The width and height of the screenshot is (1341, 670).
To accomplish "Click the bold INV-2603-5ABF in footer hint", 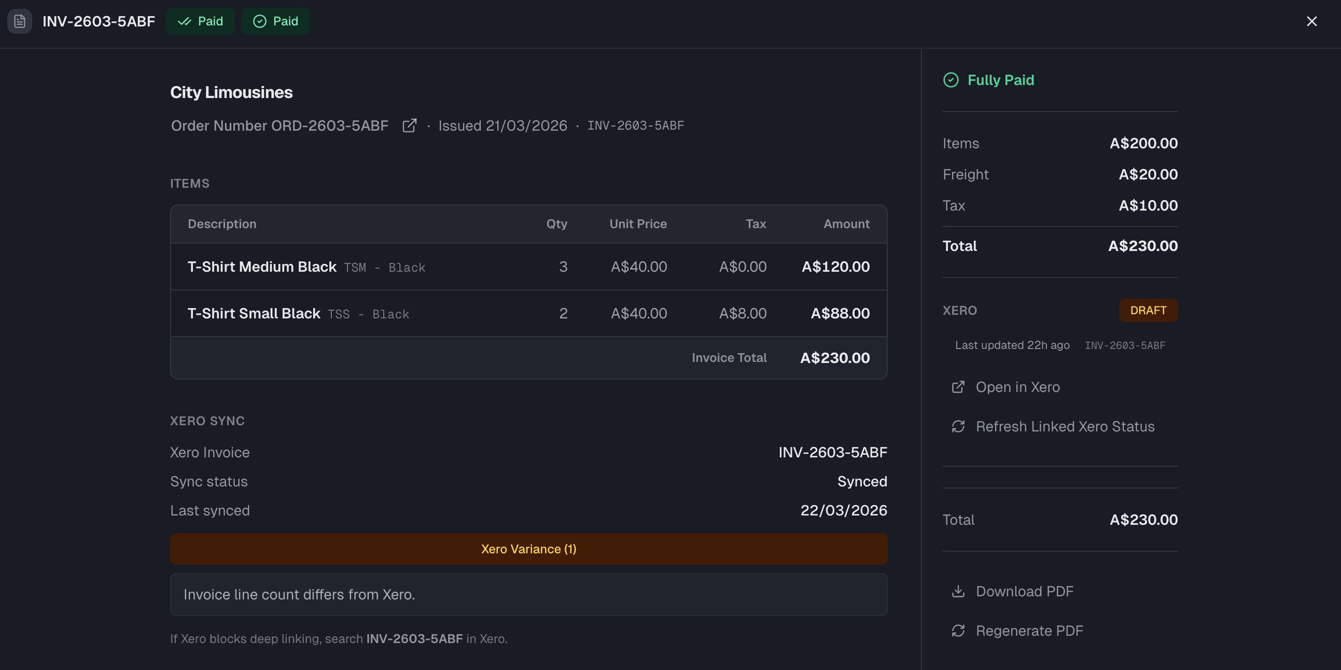I will pos(414,639).
